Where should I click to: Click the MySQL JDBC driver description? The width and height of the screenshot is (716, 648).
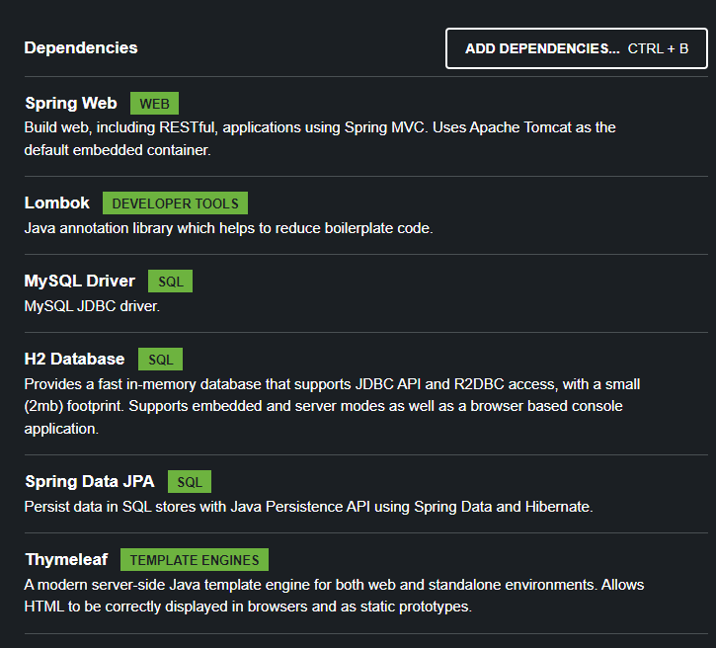click(92, 306)
